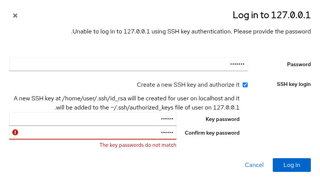Uncheck the new SSH key checkbox
The width and height of the screenshot is (320, 181).
[x=245, y=85]
